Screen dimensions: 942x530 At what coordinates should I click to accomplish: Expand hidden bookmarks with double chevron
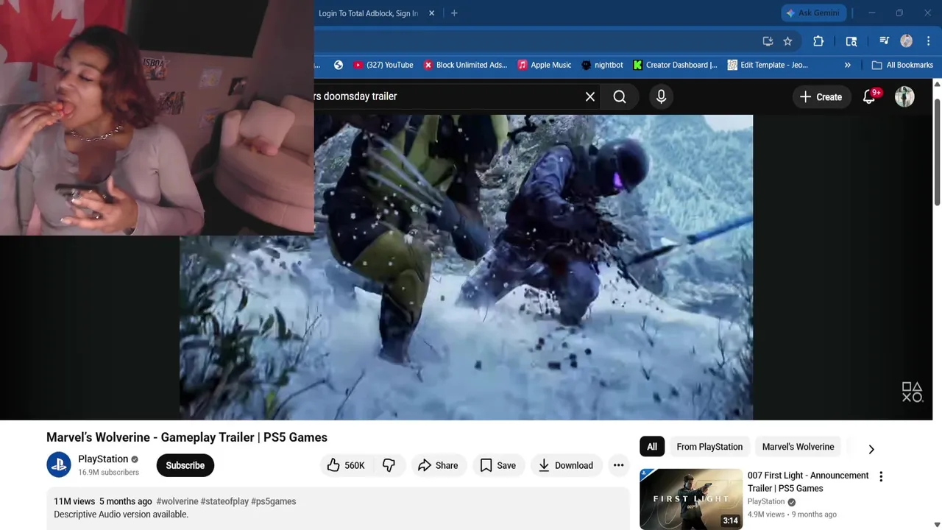click(847, 65)
